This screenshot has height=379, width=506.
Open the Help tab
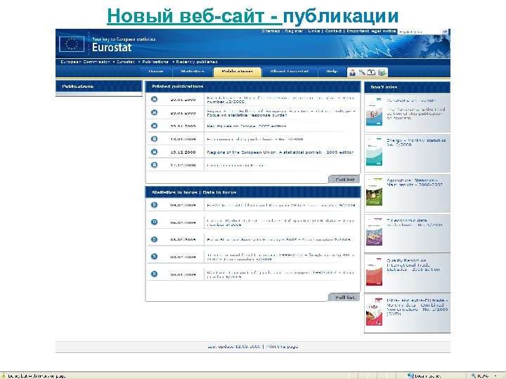tap(332, 72)
